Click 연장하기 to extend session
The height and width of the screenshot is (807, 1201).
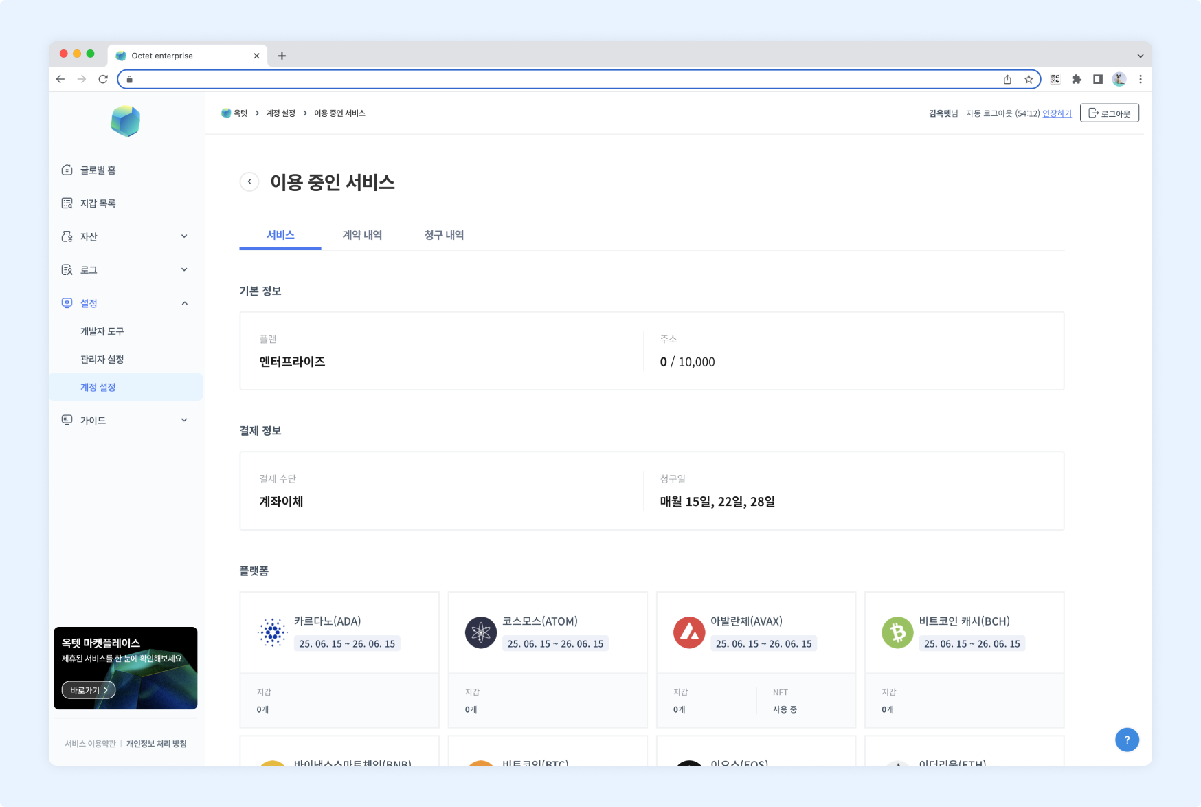pos(1057,113)
